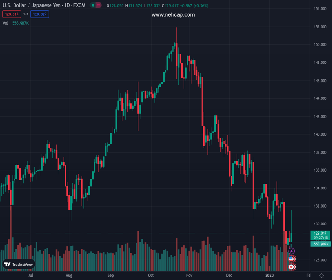This screenshot has width=332, height=280.
Task: Open the US flag economic event
Action: (x=292, y=259)
